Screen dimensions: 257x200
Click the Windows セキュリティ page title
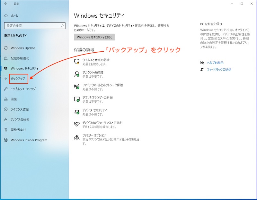coord(99,15)
